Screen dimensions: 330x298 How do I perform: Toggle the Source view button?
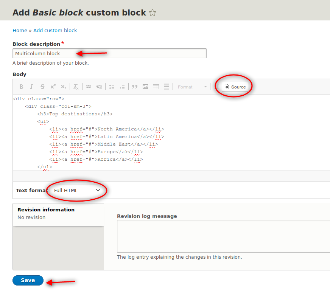coord(235,87)
